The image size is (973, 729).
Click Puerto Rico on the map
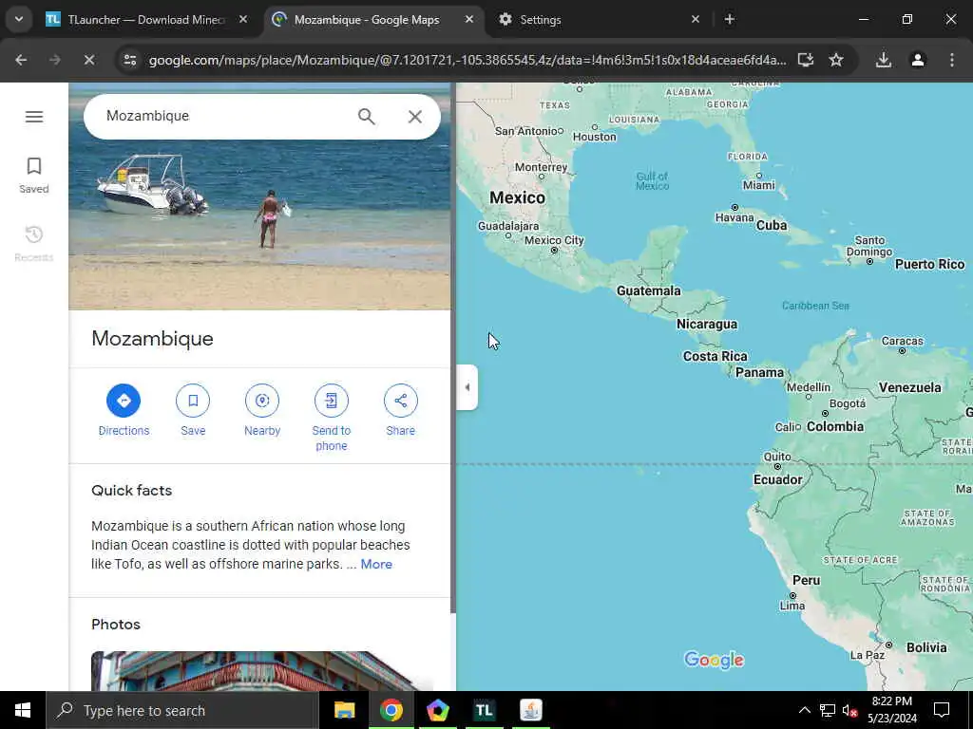click(x=929, y=265)
